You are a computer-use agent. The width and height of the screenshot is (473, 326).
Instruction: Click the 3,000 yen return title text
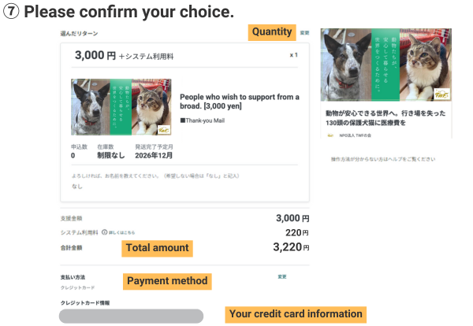[239, 102]
